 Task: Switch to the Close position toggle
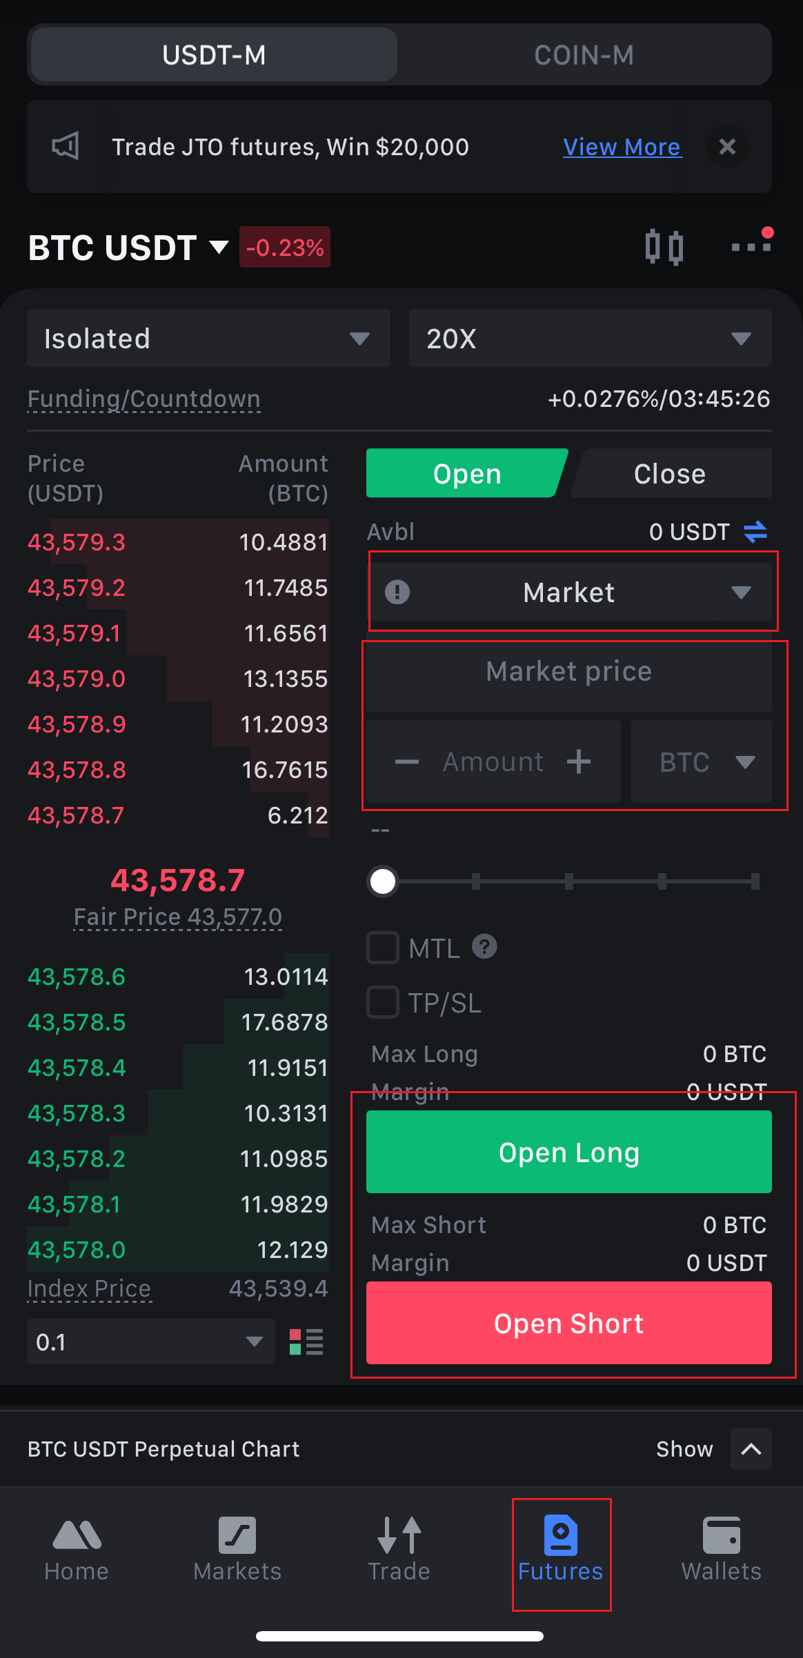pos(670,474)
